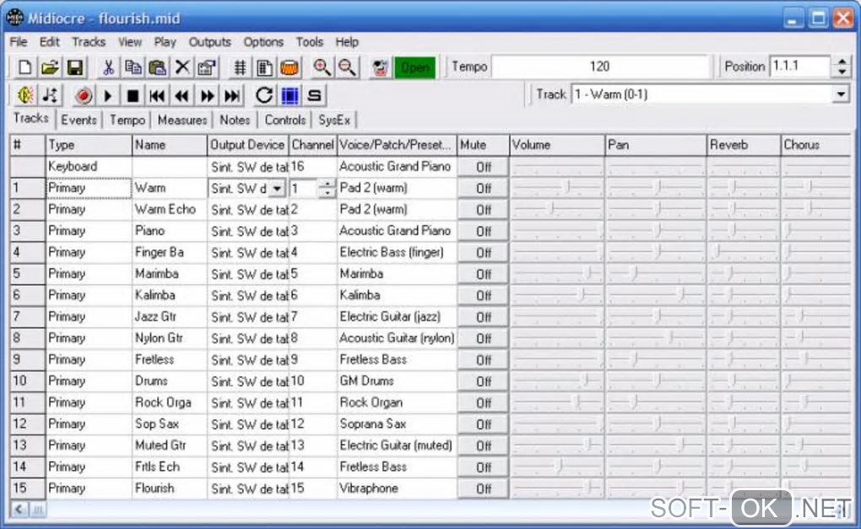Mute the Marimba track
This screenshot has height=529, width=861.
coord(483,274)
